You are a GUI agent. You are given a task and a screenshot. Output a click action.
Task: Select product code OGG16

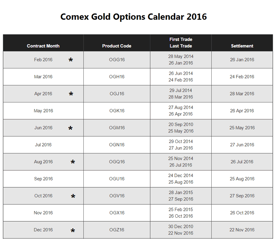(x=117, y=60)
